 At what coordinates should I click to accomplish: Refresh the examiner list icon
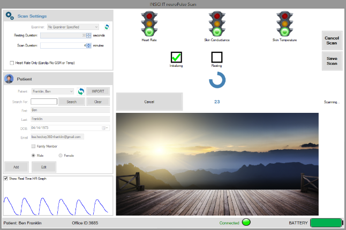tap(107, 27)
